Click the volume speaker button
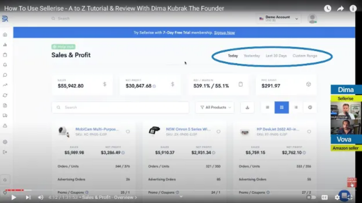This screenshot has height=203, width=362. (41, 197)
